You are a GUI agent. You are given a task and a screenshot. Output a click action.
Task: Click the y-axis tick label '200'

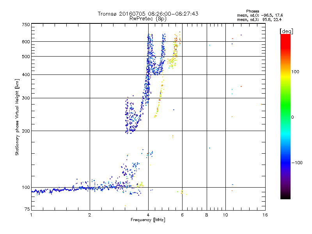[x=26, y=131]
